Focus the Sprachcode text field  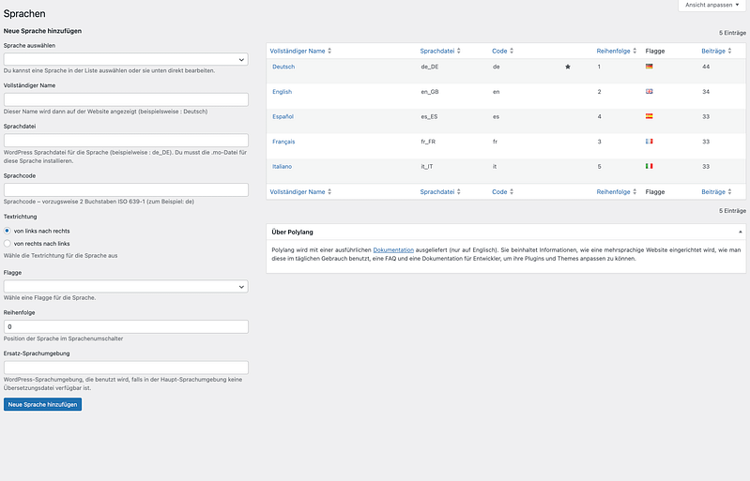point(126,189)
